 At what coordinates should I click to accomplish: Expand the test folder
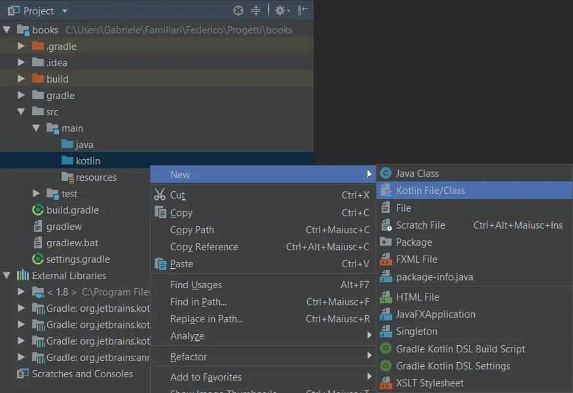tap(36, 193)
